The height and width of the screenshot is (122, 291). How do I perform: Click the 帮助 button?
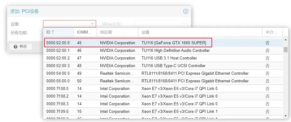pyautogui.click(x=20, y=47)
